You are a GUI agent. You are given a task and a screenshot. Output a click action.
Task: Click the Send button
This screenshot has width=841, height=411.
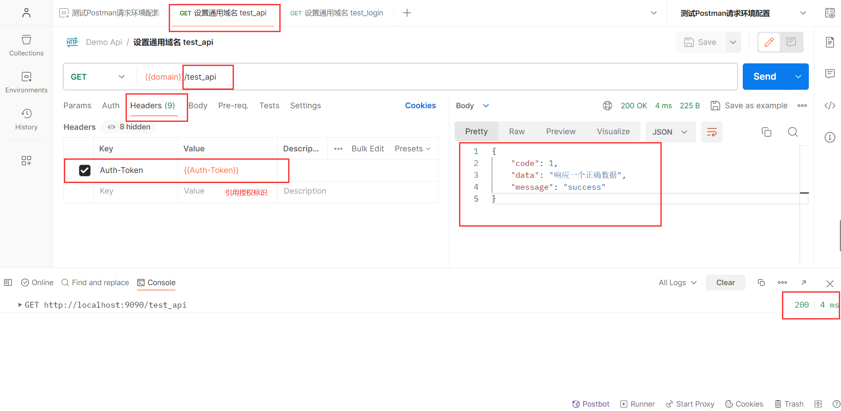pos(764,77)
